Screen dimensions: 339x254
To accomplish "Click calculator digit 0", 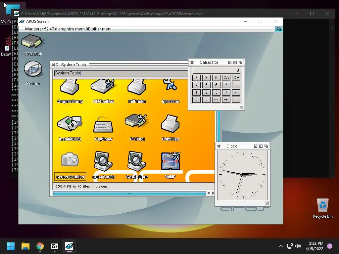I will (196, 100).
